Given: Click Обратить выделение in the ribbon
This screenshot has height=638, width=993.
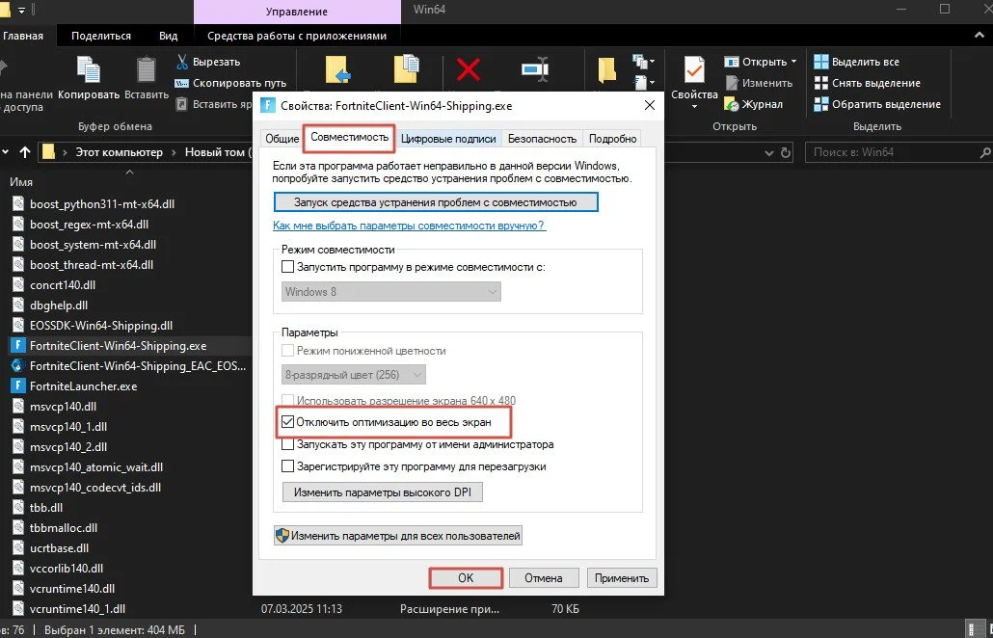Looking at the screenshot, I should (877, 104).
